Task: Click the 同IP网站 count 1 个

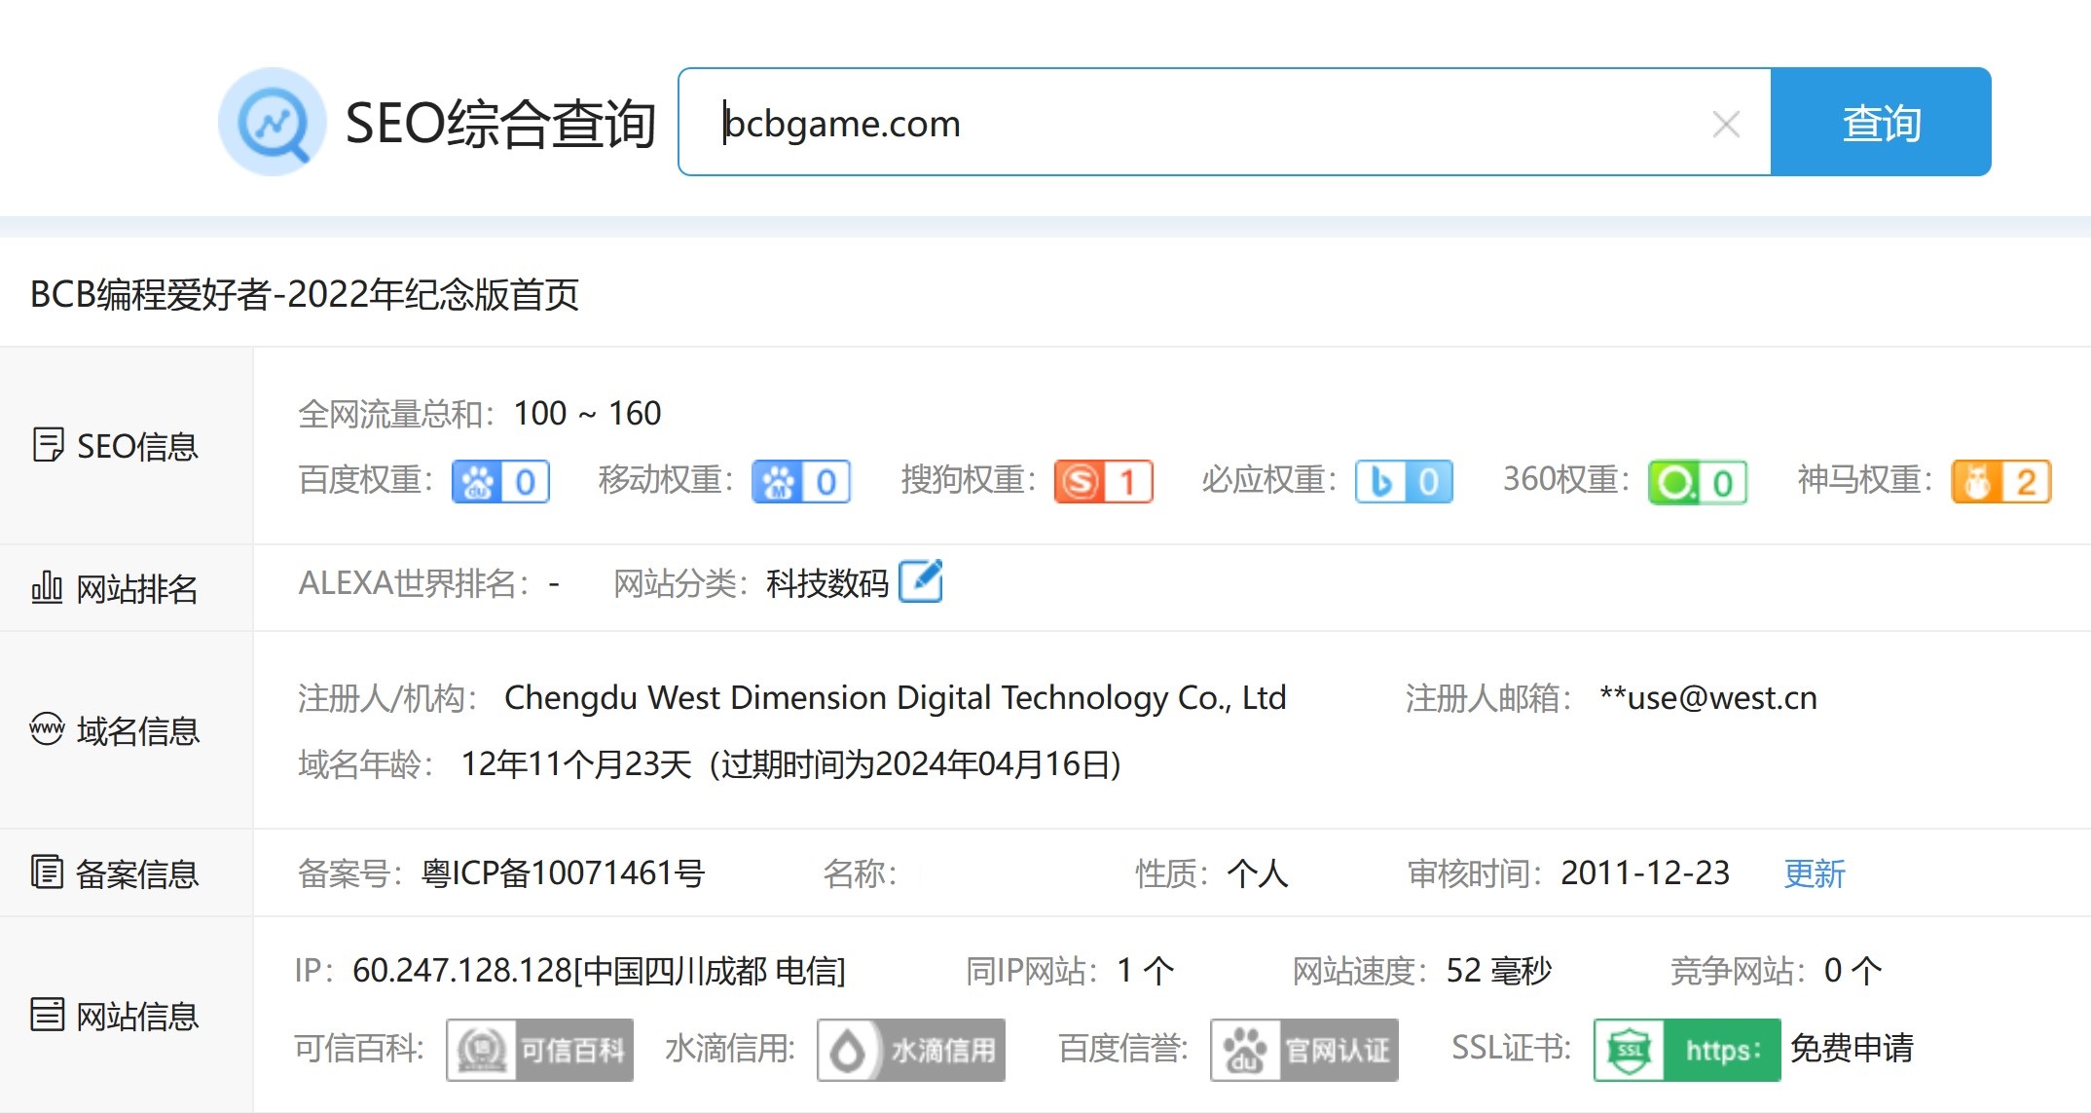Action: [x=1146, y=971]
